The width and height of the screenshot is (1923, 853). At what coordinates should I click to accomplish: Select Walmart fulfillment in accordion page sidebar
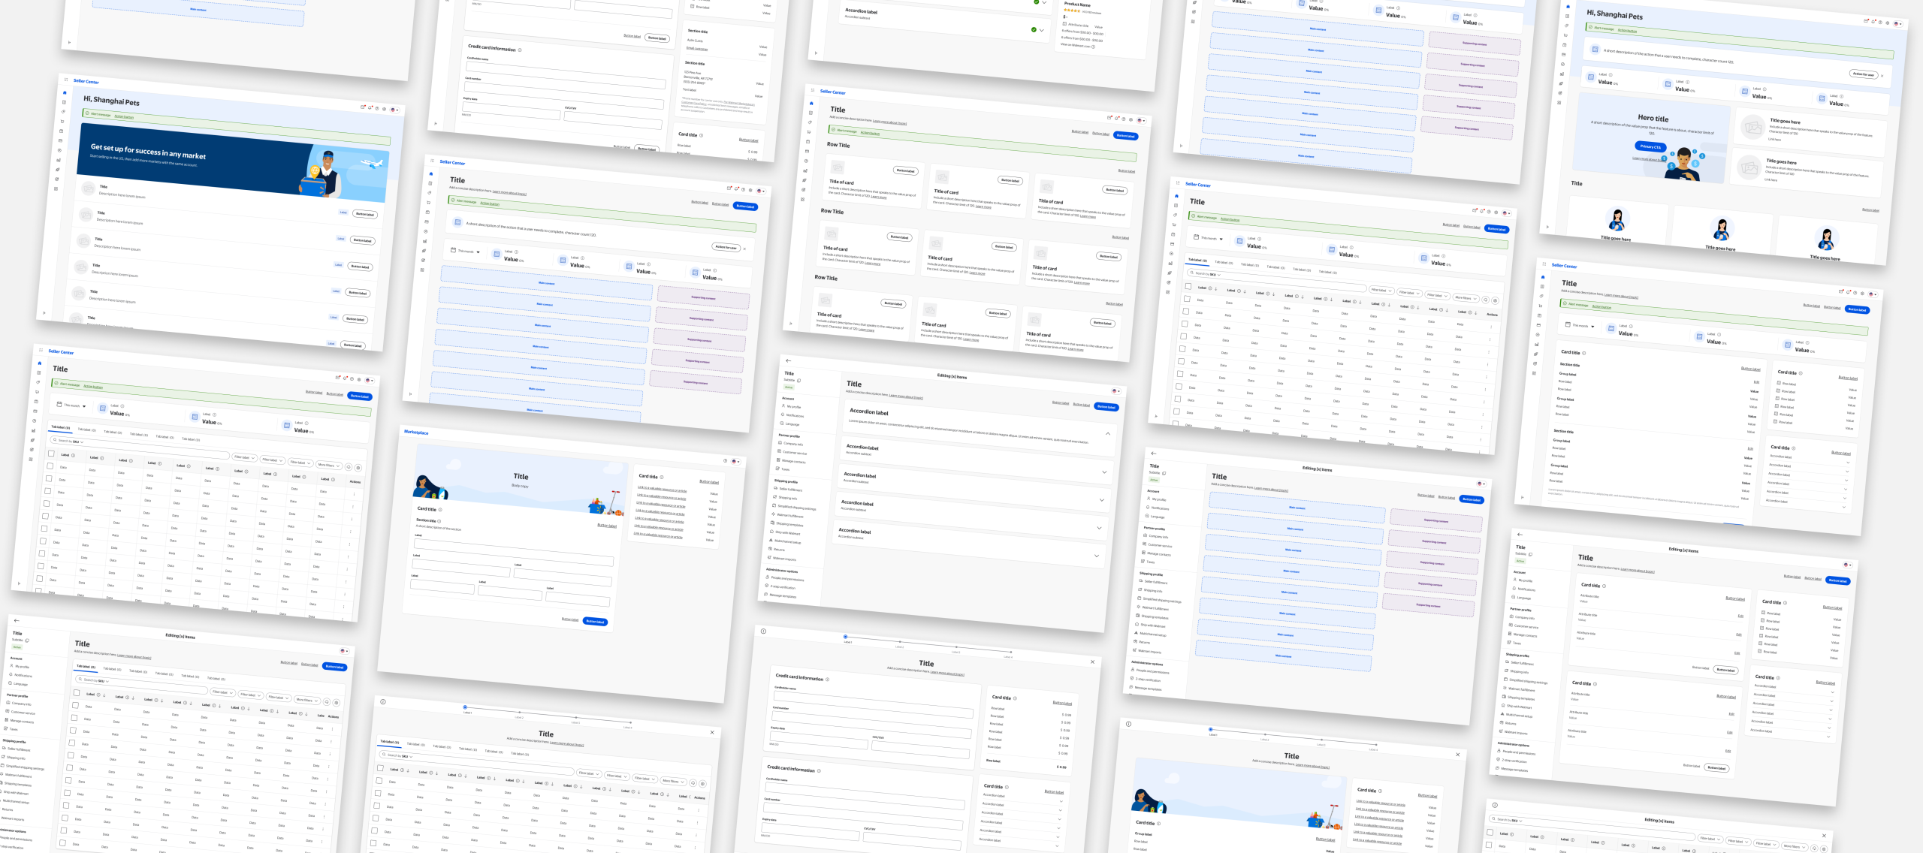click(789, 516)
